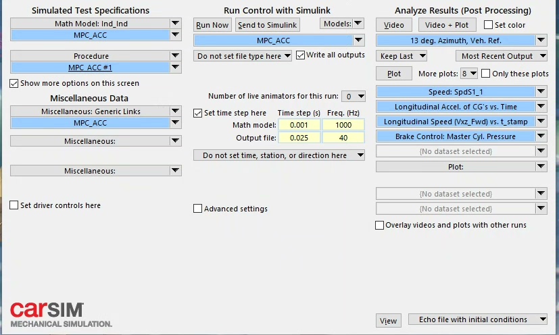Open dropdown arrow beside Longitudinal Accel. dataset

point(541,107)
